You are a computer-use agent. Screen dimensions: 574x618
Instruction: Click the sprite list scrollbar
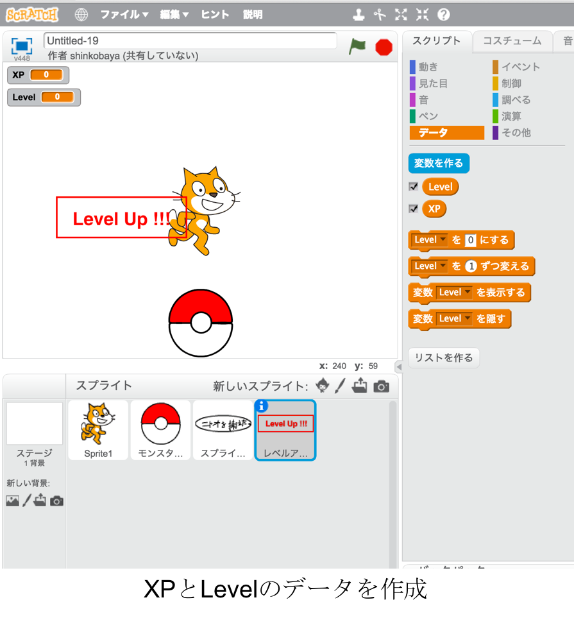click(x=393, y=485)
